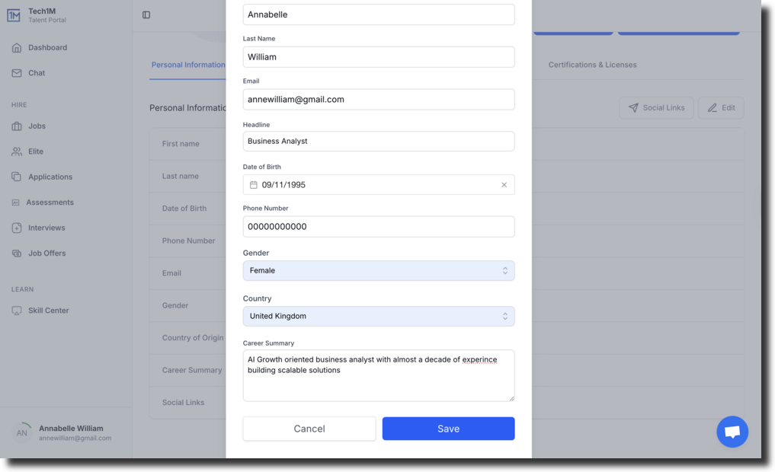Viewport: 775px width, 472px height.
Task: Cancel editing the form
Action: pyautogui.click(x=309, y=429)
